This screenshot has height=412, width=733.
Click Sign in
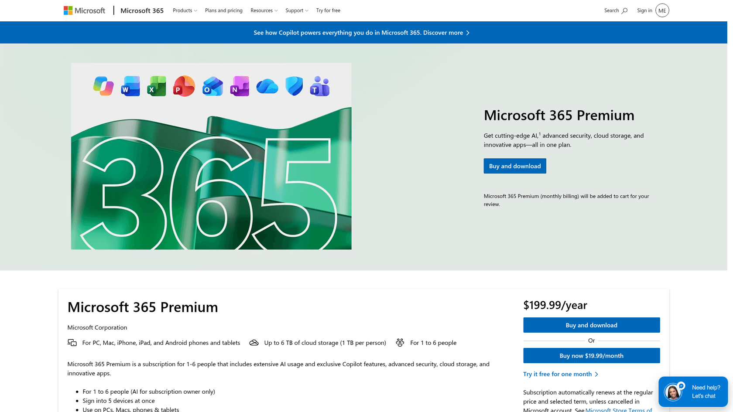click(644, 10)
